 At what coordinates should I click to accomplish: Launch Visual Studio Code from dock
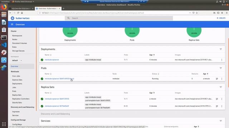4,45
